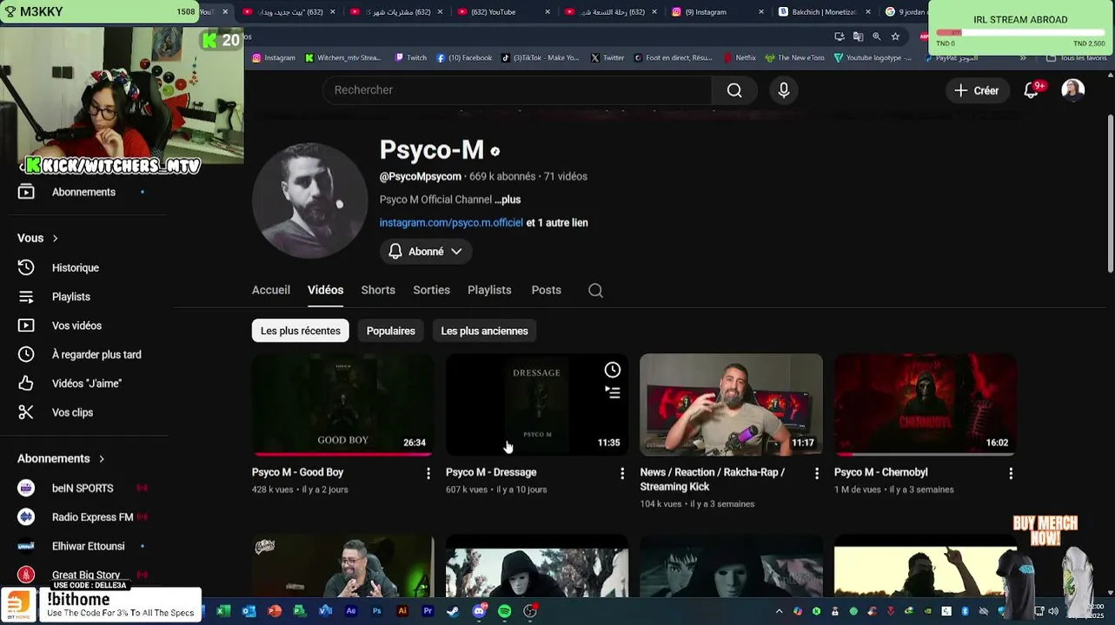This screenshot has height=625, width=1115.
Task: Open options menu for Psyco M - Chernobyl
Action: pos(1011,473)
